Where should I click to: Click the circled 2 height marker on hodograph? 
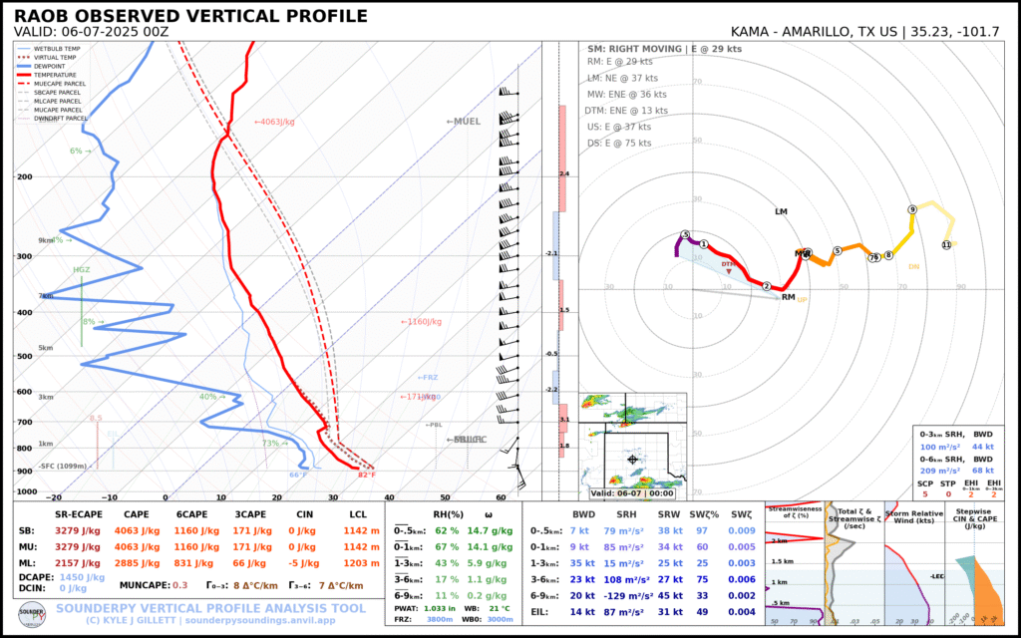(x=766, y=287)
